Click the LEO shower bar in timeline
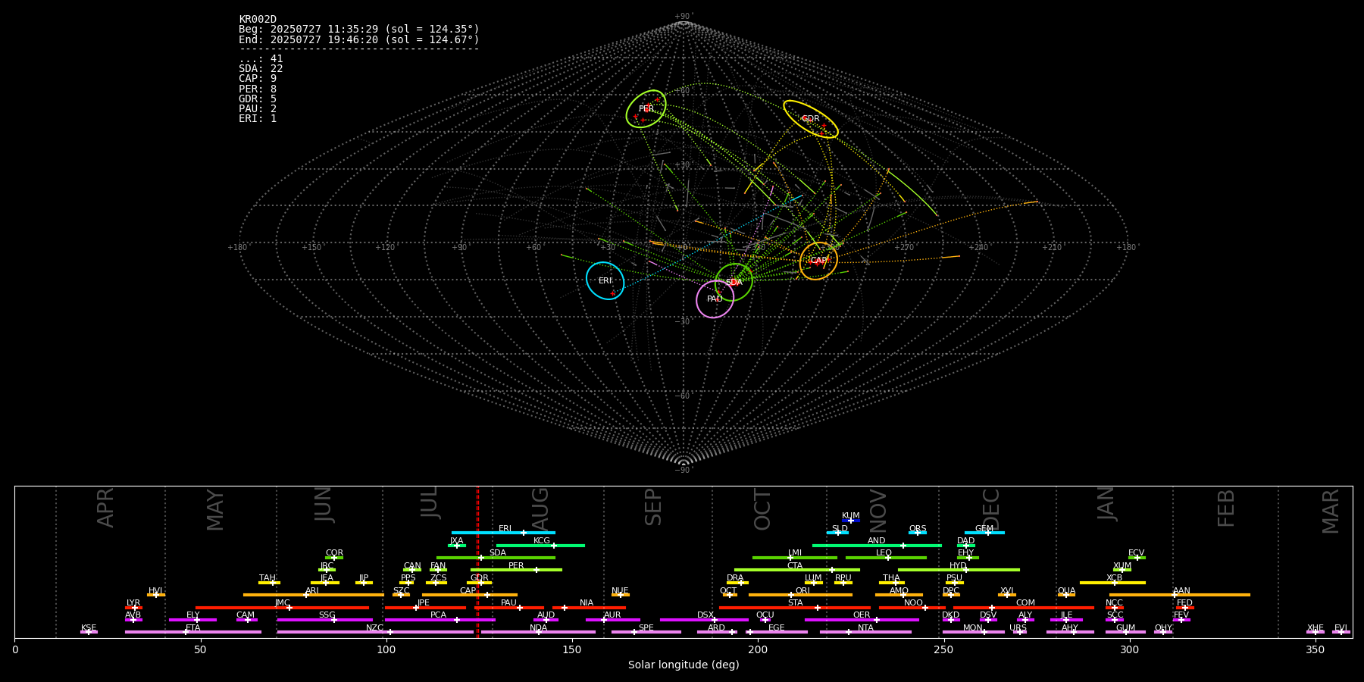The height and width of the screenshot is (682, 1364). click(886, 558)
